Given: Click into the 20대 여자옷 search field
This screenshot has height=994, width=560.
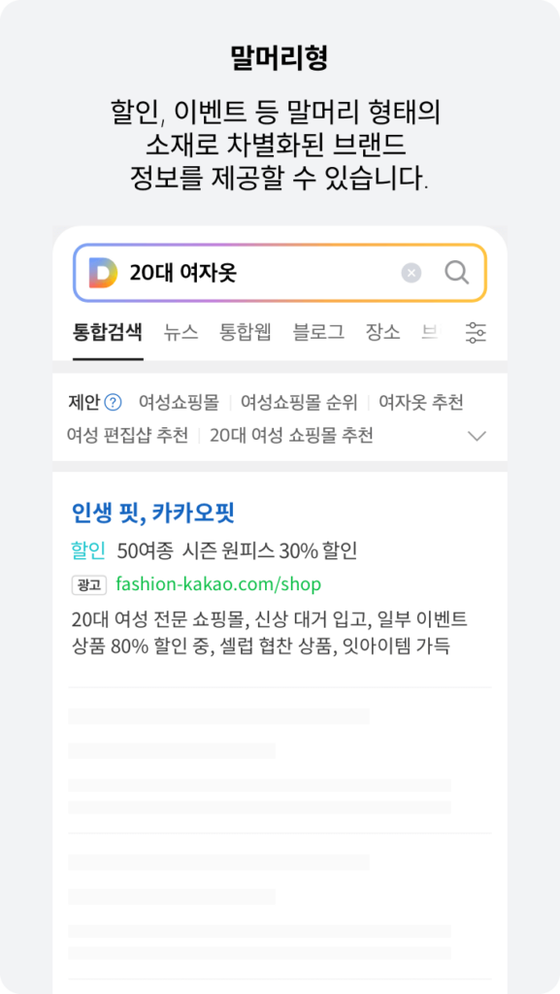Looking at the screenshot, I should [x=260, y=273].
